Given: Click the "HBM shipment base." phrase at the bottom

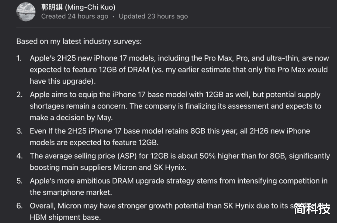Looking at the screenshot, I should (65, 217).
